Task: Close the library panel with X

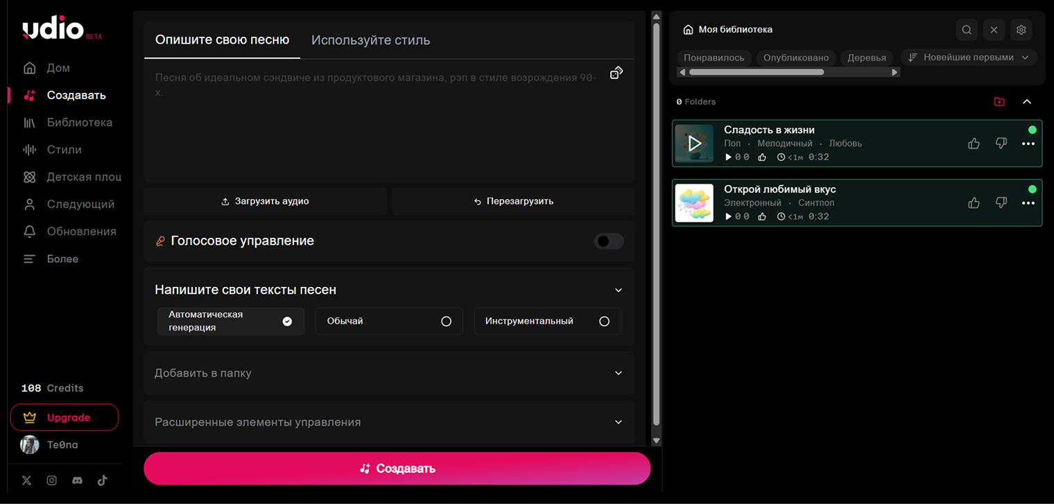Action: pyautogui.click(x=994, y=30)
